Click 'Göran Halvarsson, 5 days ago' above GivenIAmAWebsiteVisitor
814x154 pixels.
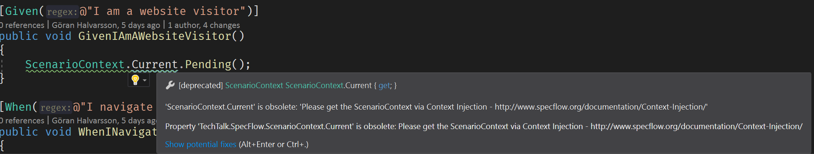[106, 25]
